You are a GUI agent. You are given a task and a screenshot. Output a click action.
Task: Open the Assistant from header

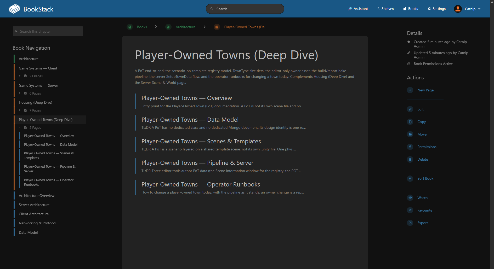358,9
